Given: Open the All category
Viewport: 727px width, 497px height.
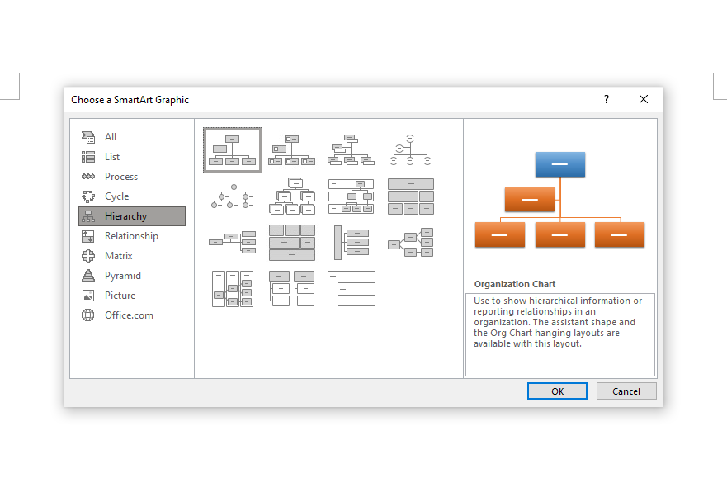Looking at the screenshot, I should pos(111,137).
